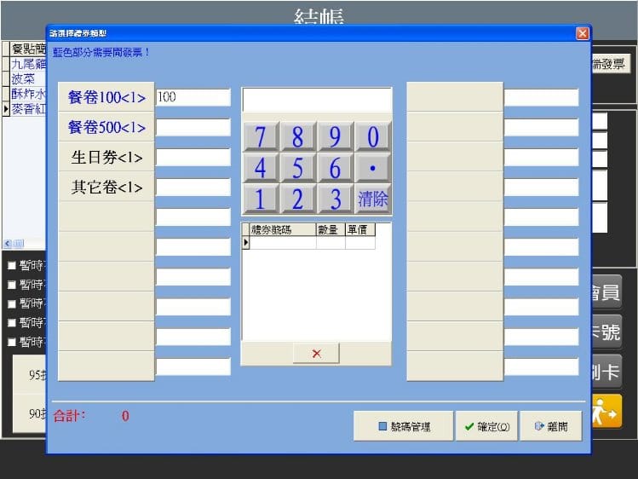
Task: Tap the 0 key on the keypad
Action: [373, 136]
